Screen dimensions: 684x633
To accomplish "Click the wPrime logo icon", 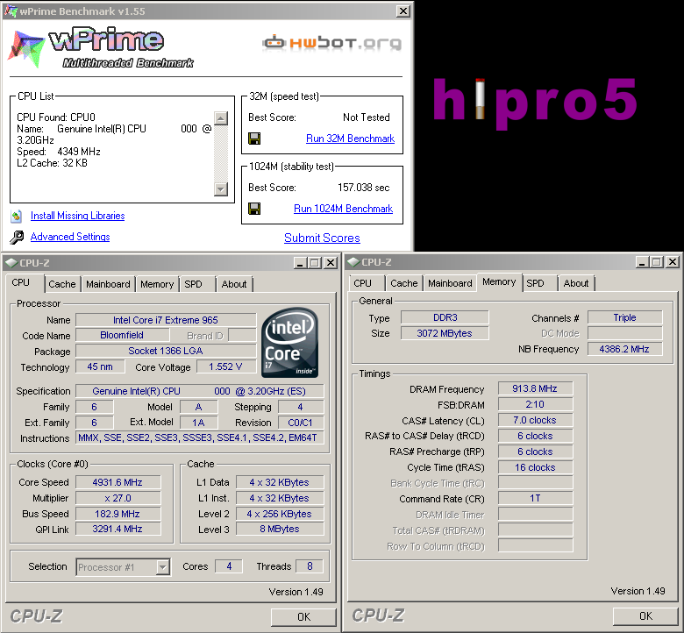I will tap(26, 49).
